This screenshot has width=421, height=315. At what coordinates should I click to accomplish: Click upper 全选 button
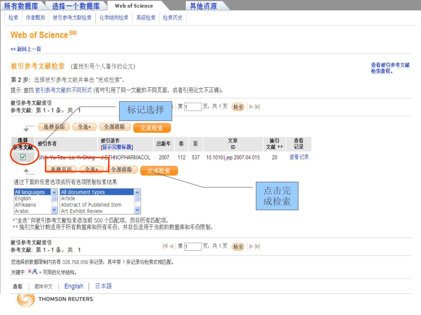pyautogui.click(x=84, y=127)
